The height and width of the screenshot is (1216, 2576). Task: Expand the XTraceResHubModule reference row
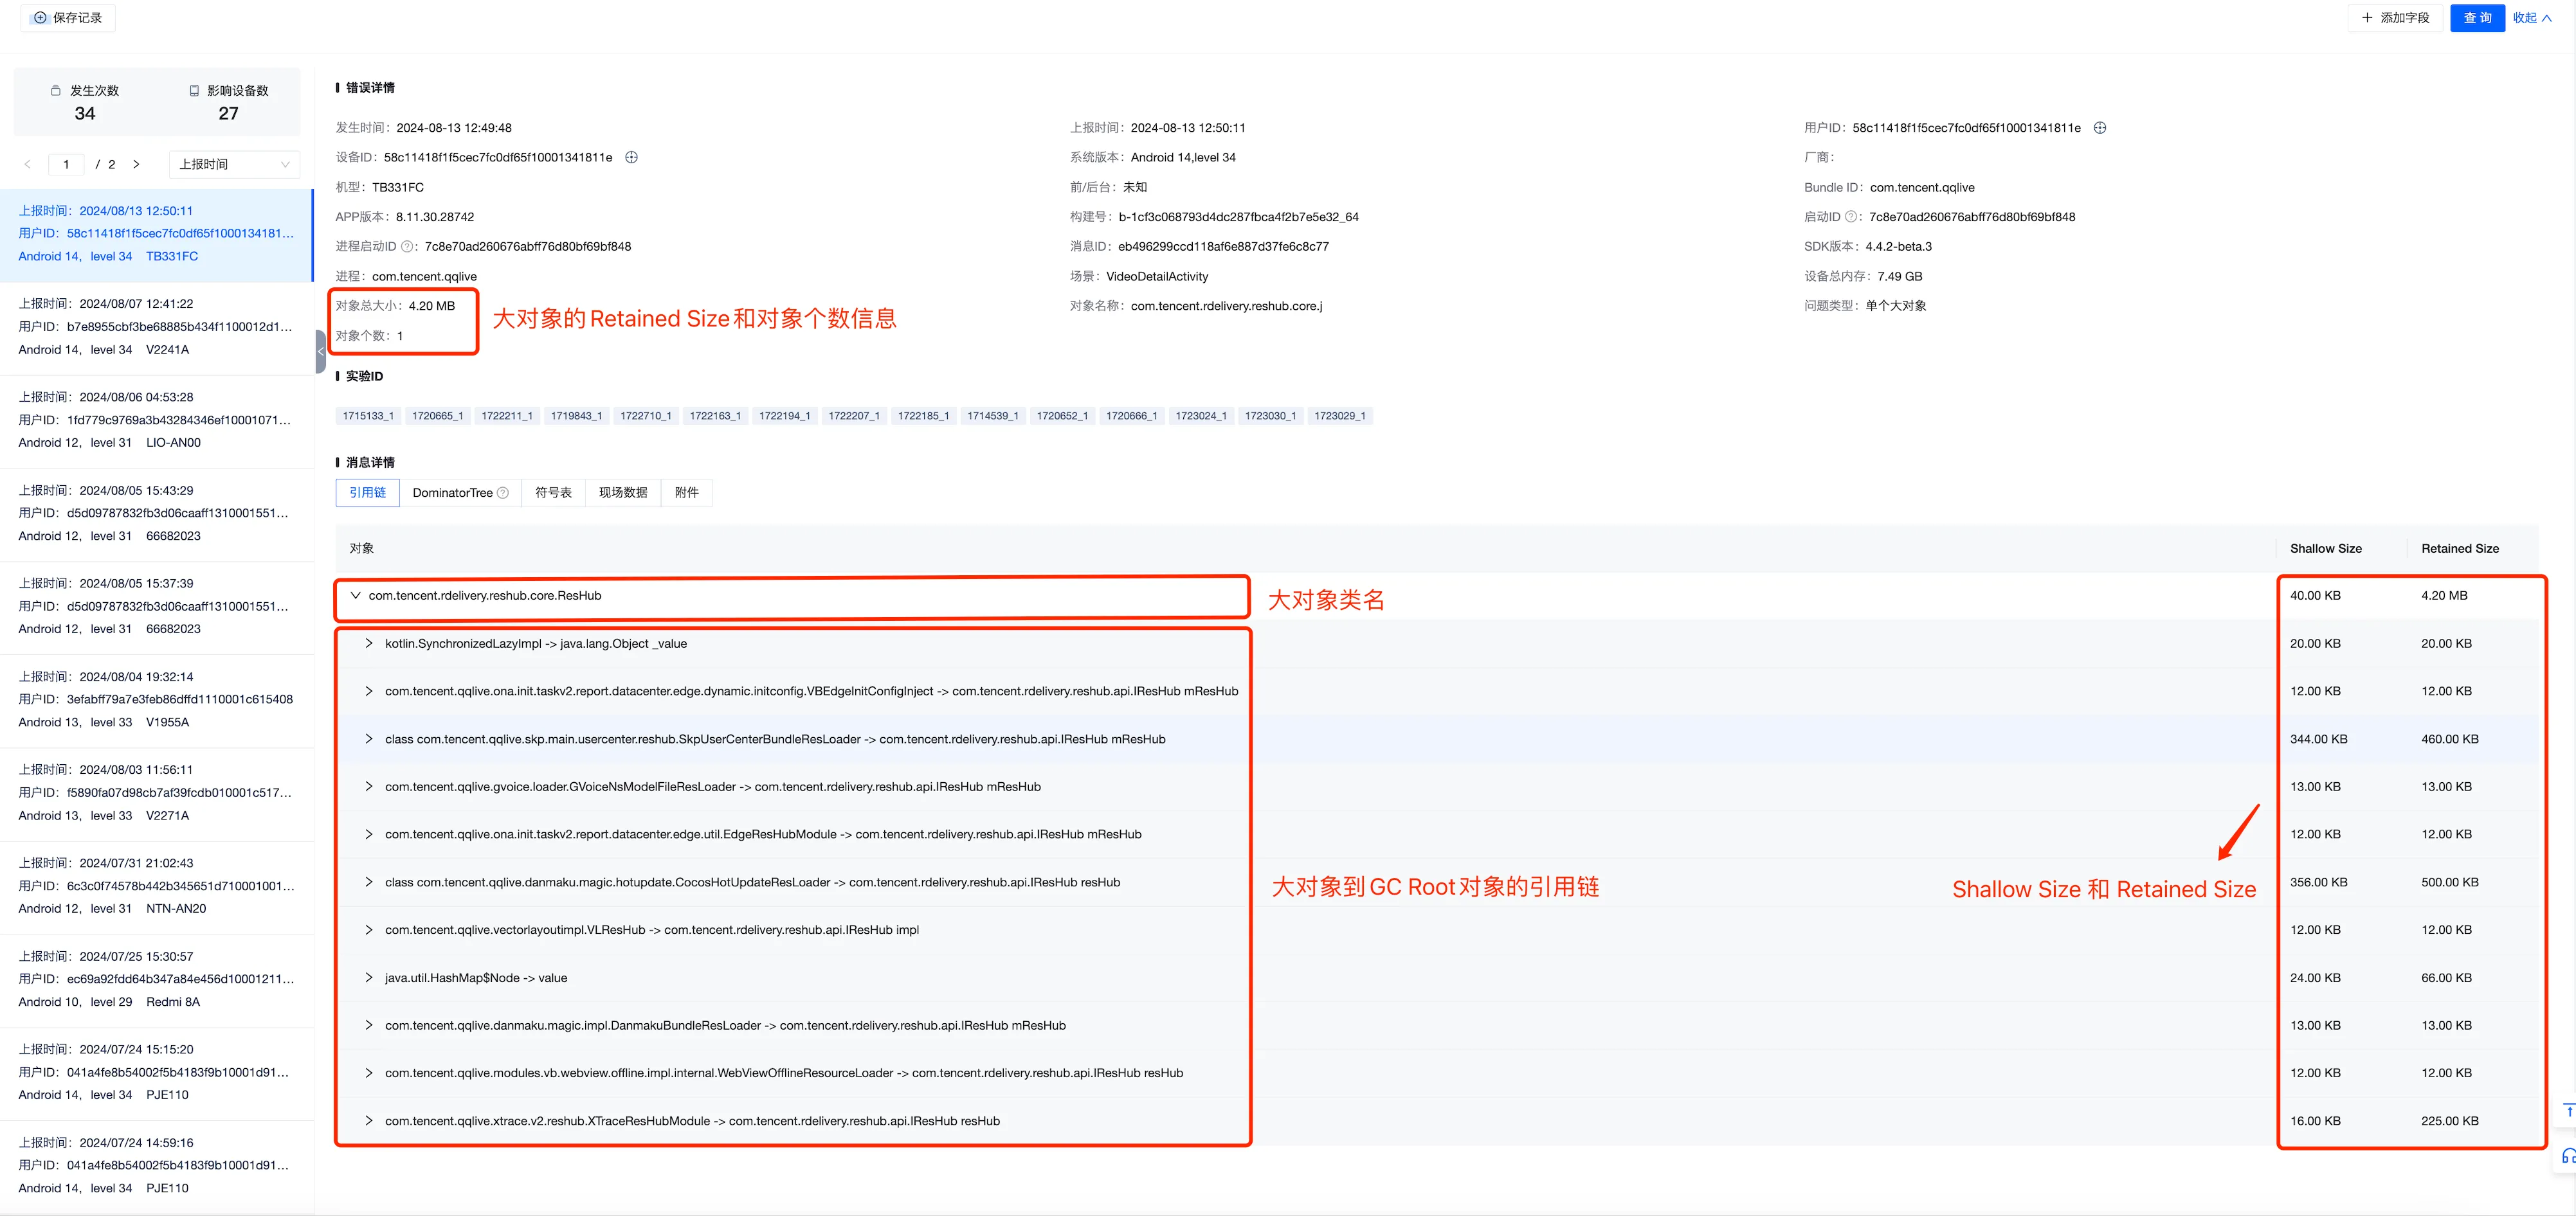[x=369, y=1121]
